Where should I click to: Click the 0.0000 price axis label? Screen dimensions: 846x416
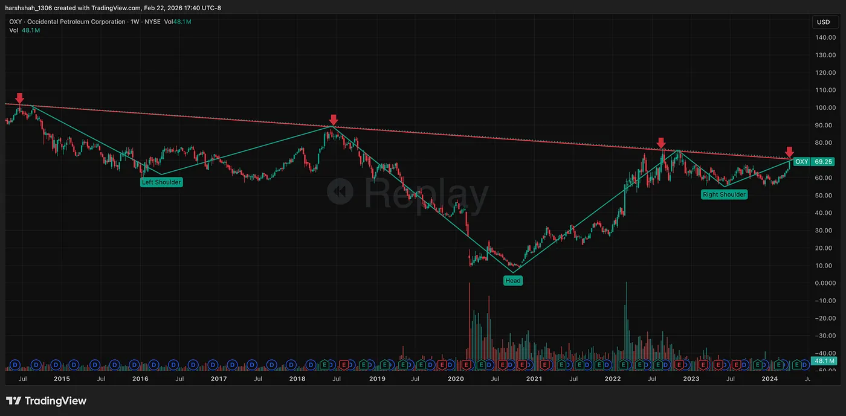[x=825, y=283]
